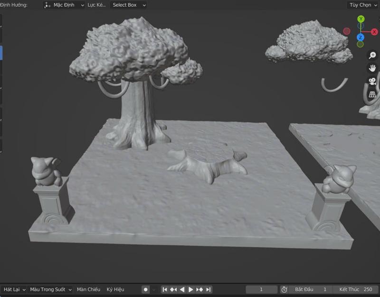Toggle the camera view icon

tap(372, 81)
